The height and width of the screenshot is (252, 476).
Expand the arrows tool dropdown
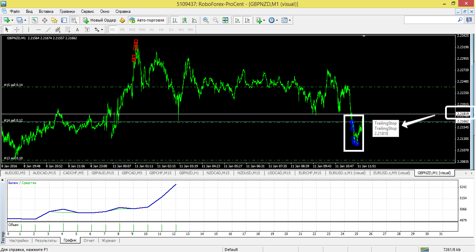tap(102, 30)
